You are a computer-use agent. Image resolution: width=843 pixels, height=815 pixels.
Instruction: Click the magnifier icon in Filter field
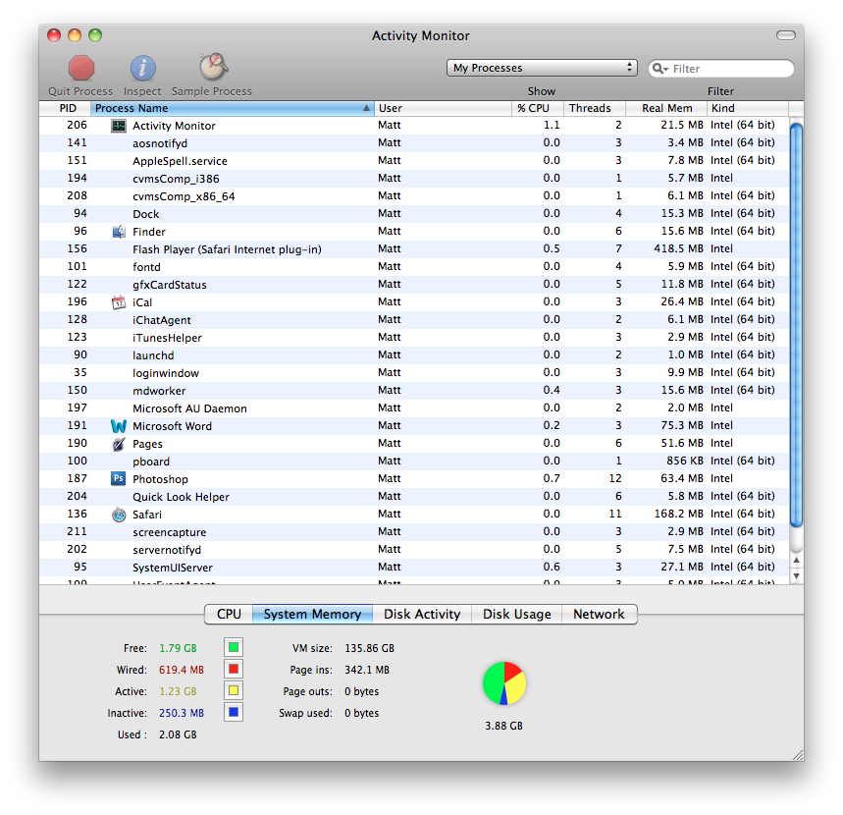pos(659,69)
